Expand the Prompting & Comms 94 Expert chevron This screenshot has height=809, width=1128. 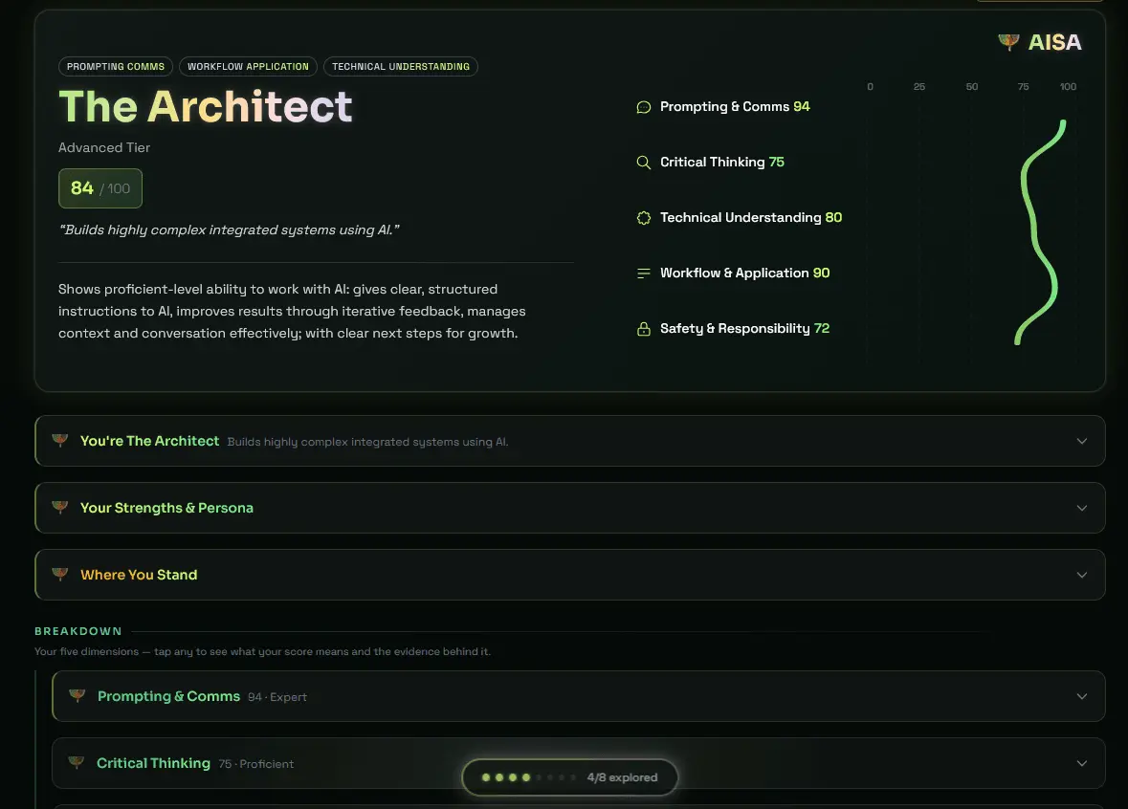1082,696
